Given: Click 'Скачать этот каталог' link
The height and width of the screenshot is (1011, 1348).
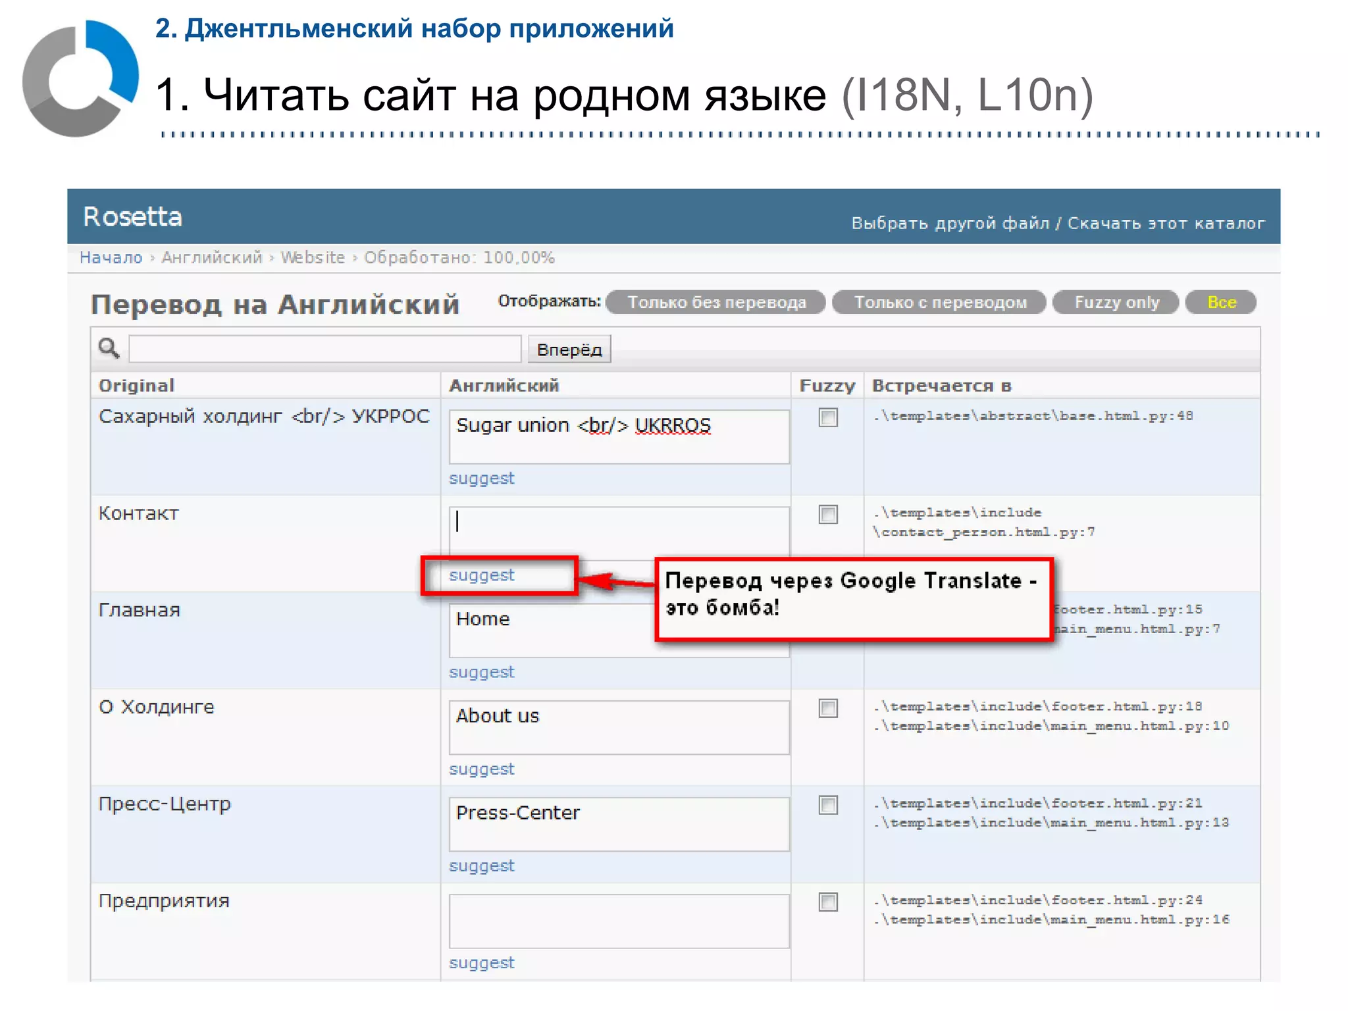Looking at the screenshot, I should (x=1166, y=223).
